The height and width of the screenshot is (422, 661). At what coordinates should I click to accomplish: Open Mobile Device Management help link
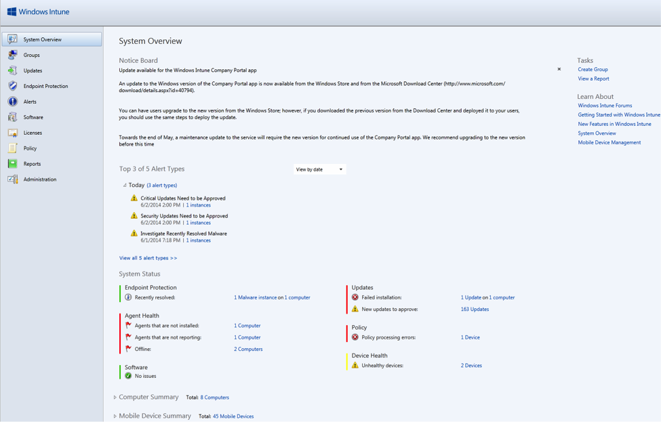[x=609, y=143]
